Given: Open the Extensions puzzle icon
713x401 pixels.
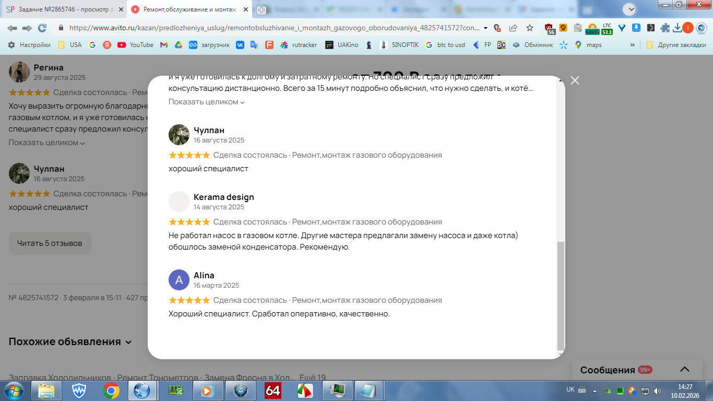Looking at the screenshot, I should [664, 28].
